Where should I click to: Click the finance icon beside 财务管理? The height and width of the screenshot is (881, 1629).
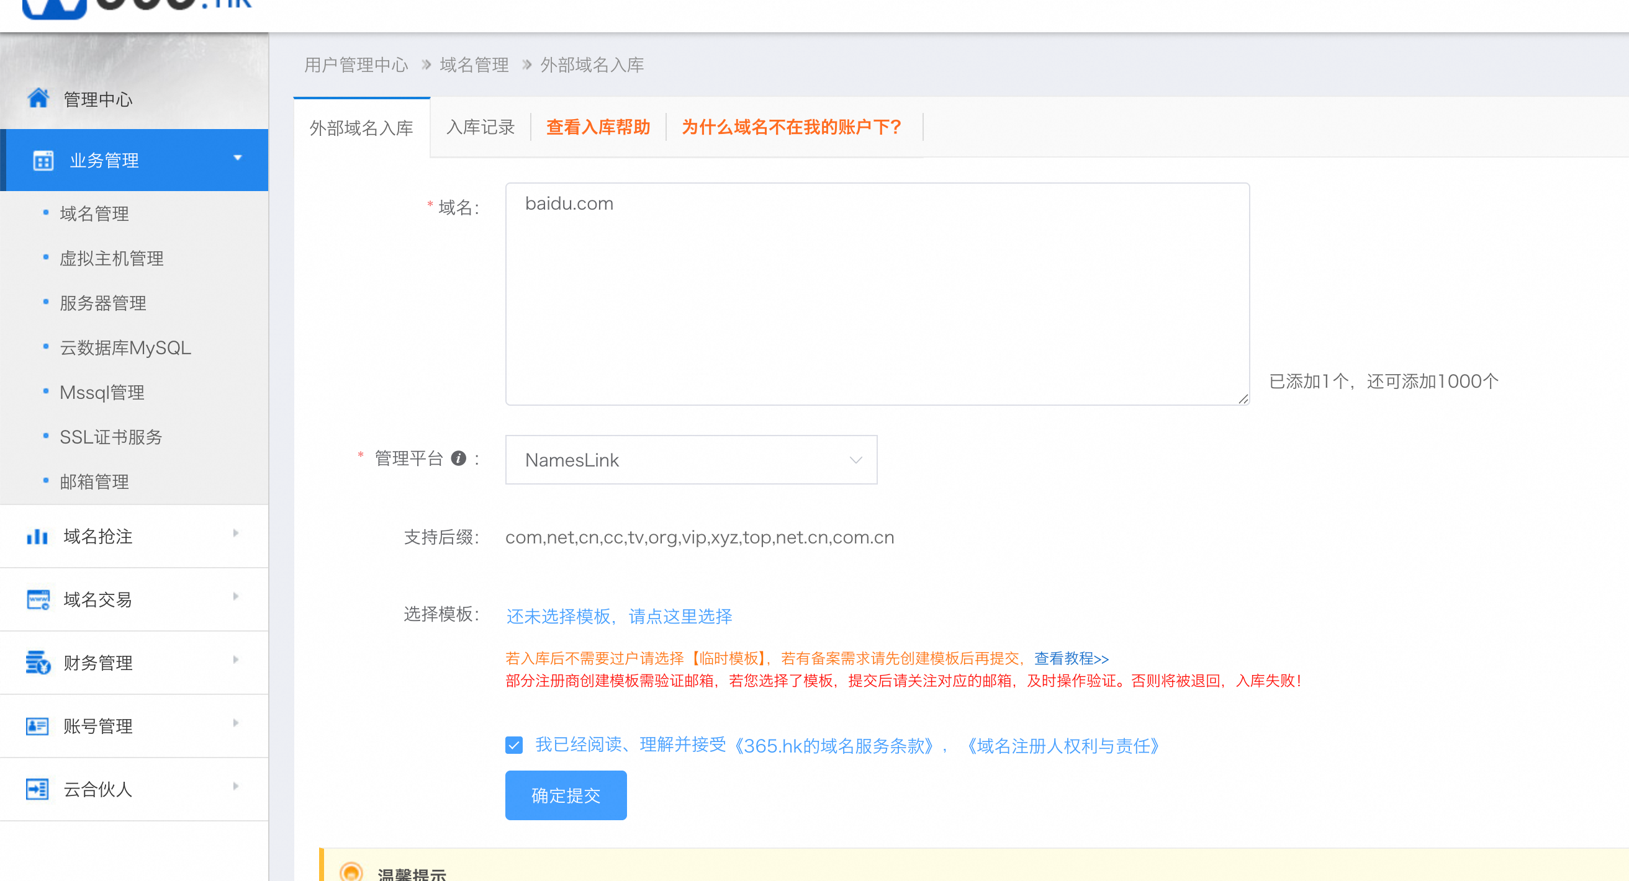38,663
